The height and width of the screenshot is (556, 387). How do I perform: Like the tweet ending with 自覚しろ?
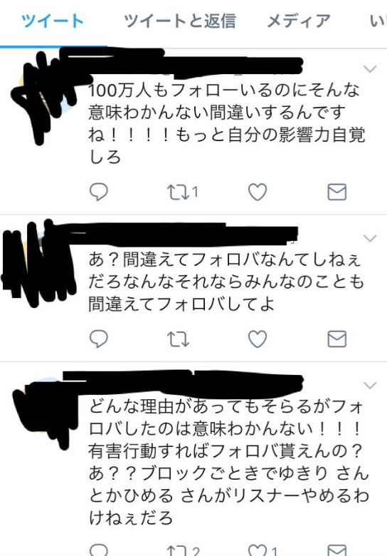click(258, 192)
